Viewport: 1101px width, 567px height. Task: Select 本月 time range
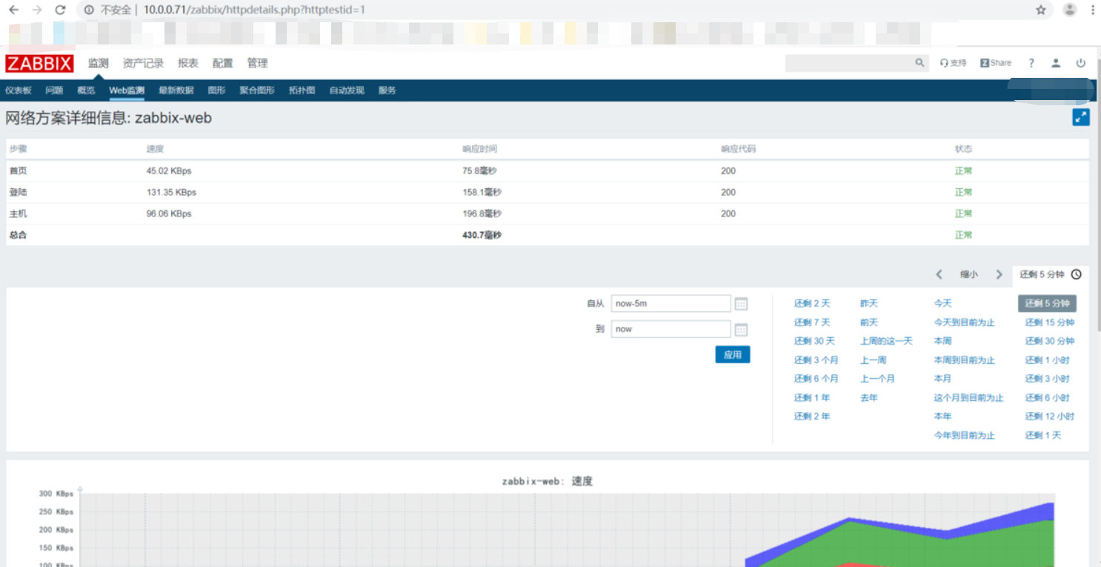pyautogui.click(x=942, y=379)
